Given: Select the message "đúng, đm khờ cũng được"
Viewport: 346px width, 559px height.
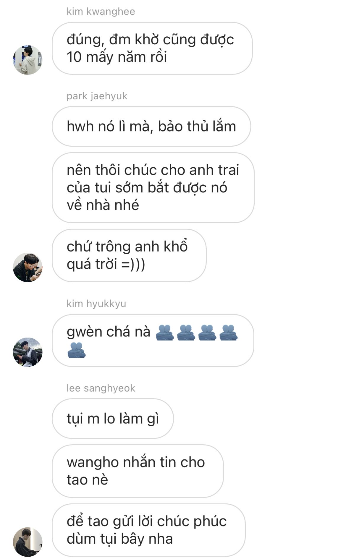Looking at the screenshot, I should pos(152,48).
